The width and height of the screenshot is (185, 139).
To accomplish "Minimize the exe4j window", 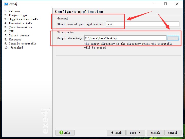I will pos(154,4).
